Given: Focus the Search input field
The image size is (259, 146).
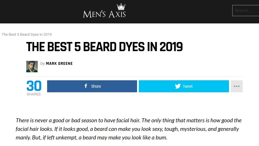Looking at the screenshot, I should 246,11.
